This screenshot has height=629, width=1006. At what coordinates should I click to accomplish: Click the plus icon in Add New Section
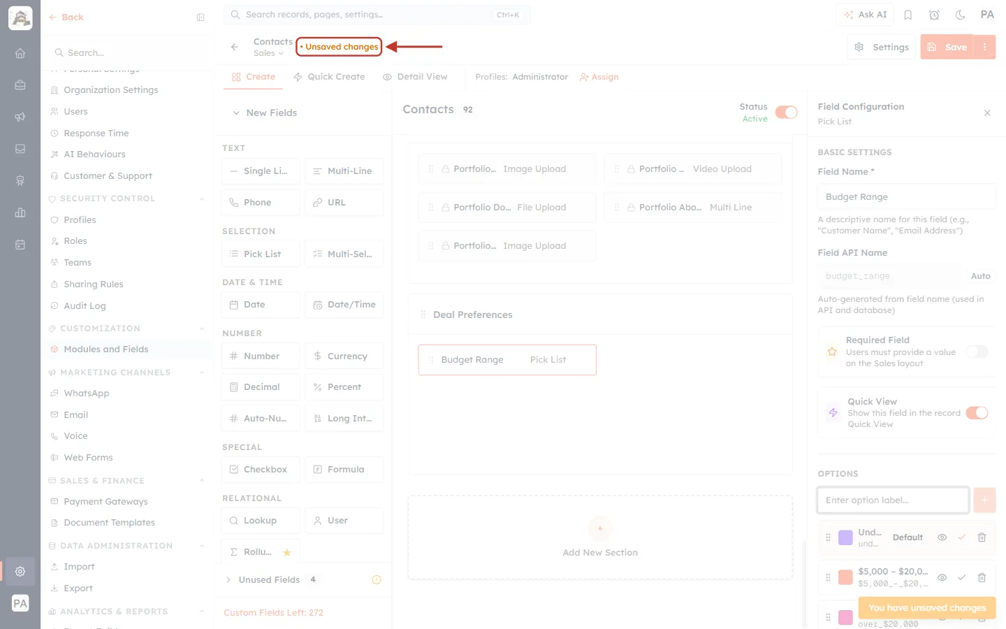click(x=600, y=528)
